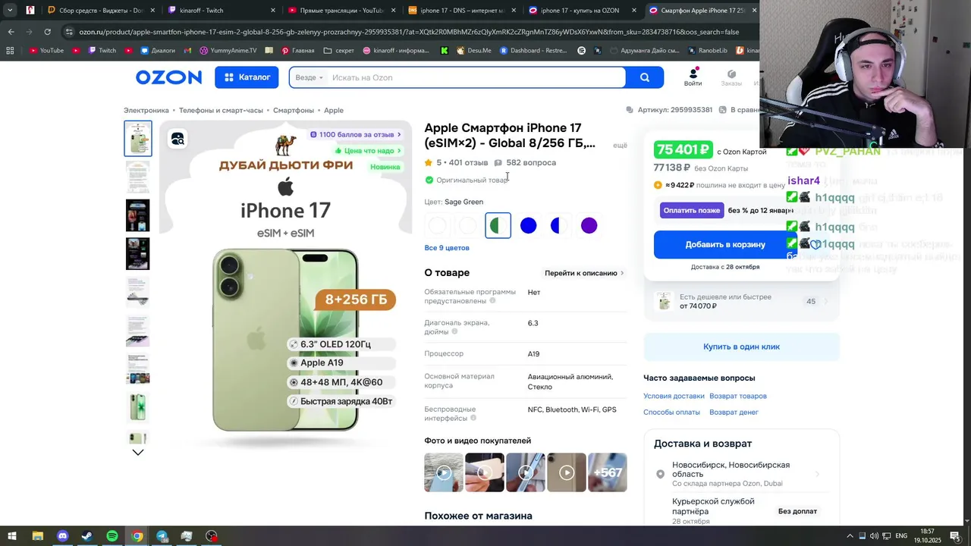Click the info icon next to Диагональ экрана
971x546 pixels.
point(455,331)
